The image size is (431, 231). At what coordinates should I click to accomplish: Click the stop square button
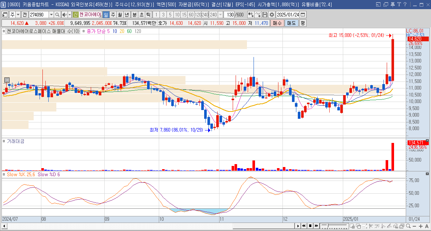[310, 226]
